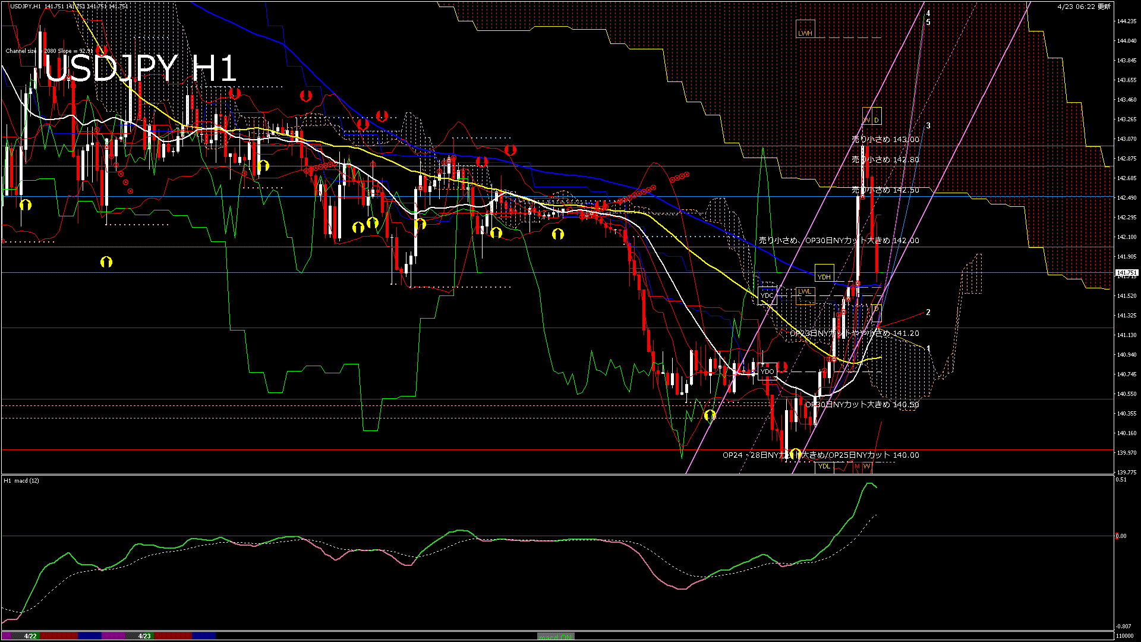Click the 142.490 price axis value
Viewport: 1141px width, 642px height.
(1127, 198)
